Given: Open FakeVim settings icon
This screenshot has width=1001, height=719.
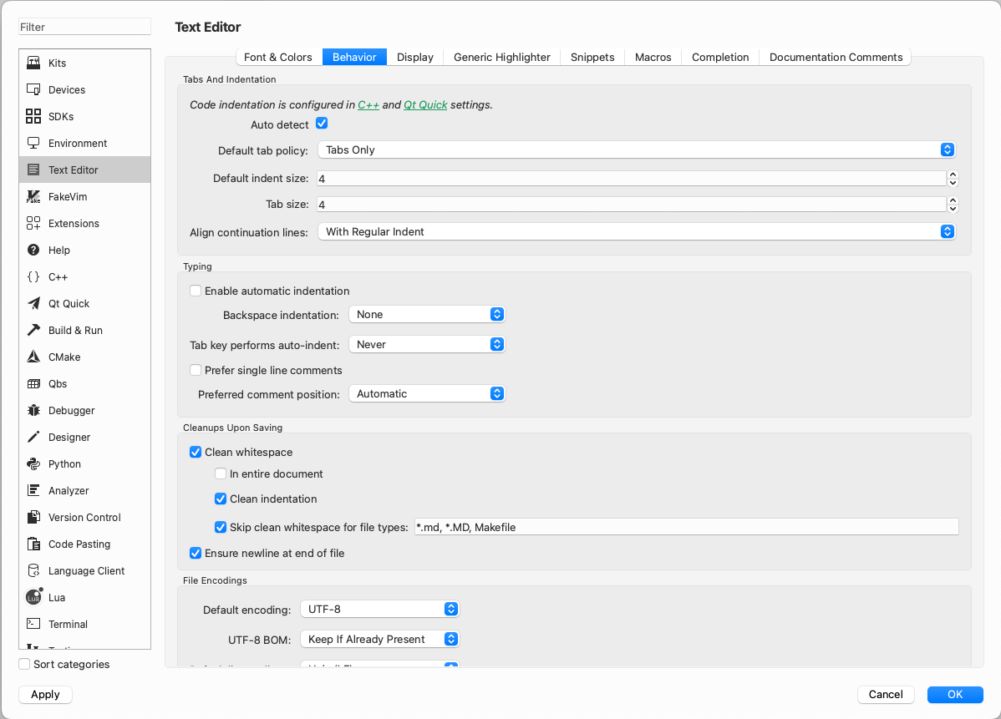Looking at the screenshot, I should (33, 196).
